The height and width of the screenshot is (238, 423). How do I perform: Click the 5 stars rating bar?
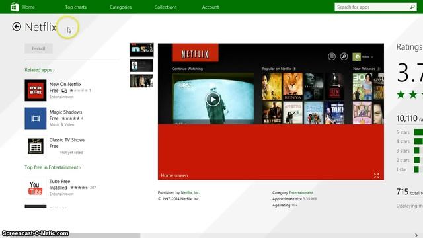point(418,132)
